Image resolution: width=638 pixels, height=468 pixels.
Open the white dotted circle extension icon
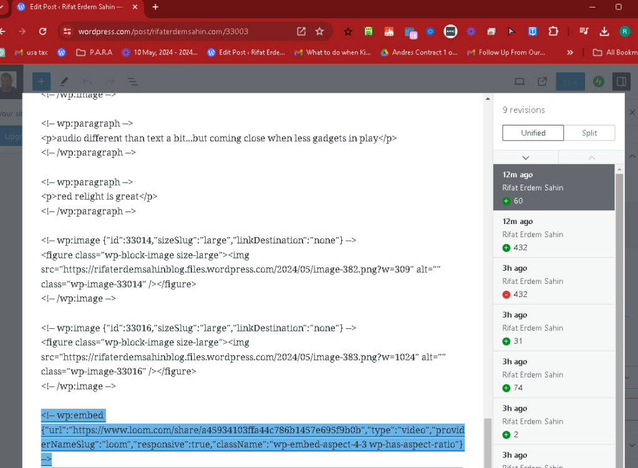click(450, 31)
